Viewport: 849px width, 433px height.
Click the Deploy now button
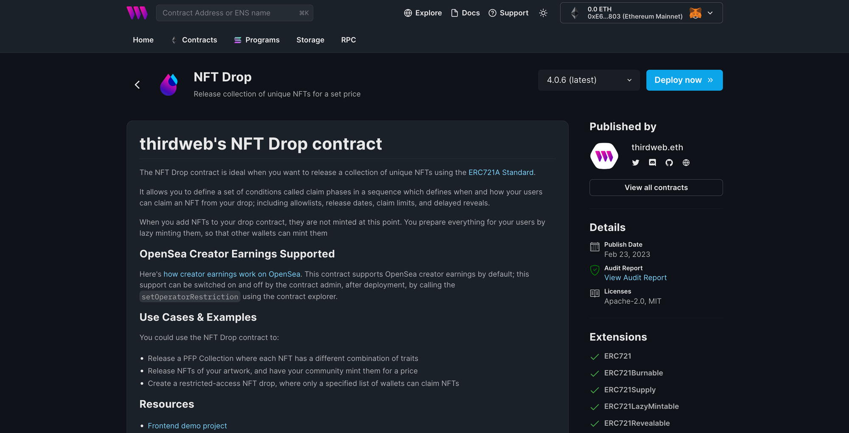pos(684,80)
